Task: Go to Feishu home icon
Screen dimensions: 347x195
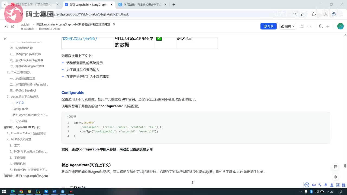Action: pyautogui.click(x=13, y=26)
